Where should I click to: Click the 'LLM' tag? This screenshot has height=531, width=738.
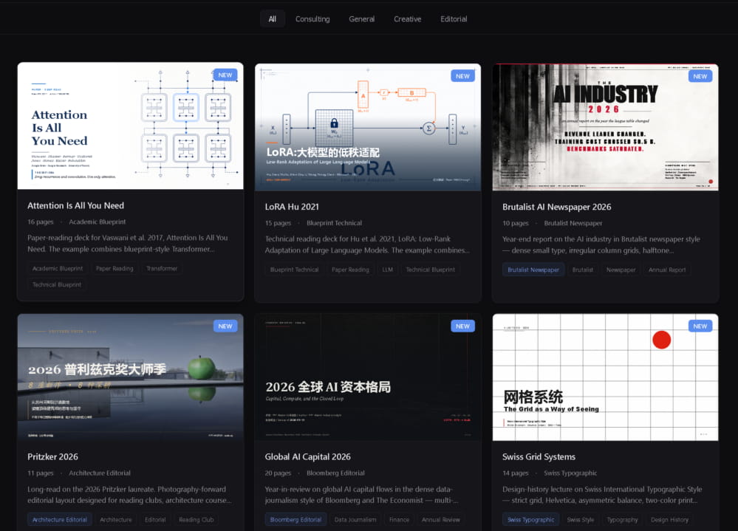[387, 270]
